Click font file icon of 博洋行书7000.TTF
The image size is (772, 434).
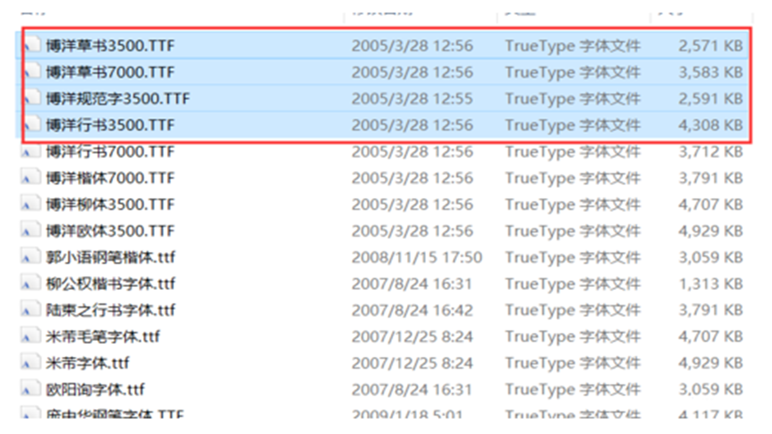point(31,151)
